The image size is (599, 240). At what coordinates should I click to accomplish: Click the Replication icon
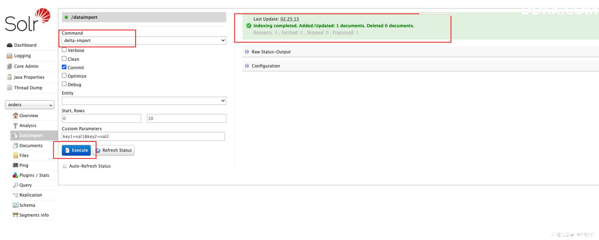16,195
